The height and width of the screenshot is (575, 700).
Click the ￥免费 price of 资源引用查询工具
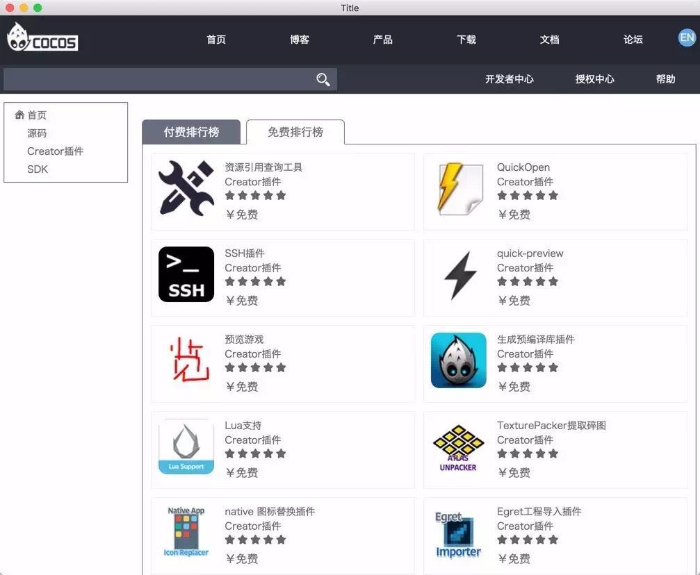[x=242, y=215]
